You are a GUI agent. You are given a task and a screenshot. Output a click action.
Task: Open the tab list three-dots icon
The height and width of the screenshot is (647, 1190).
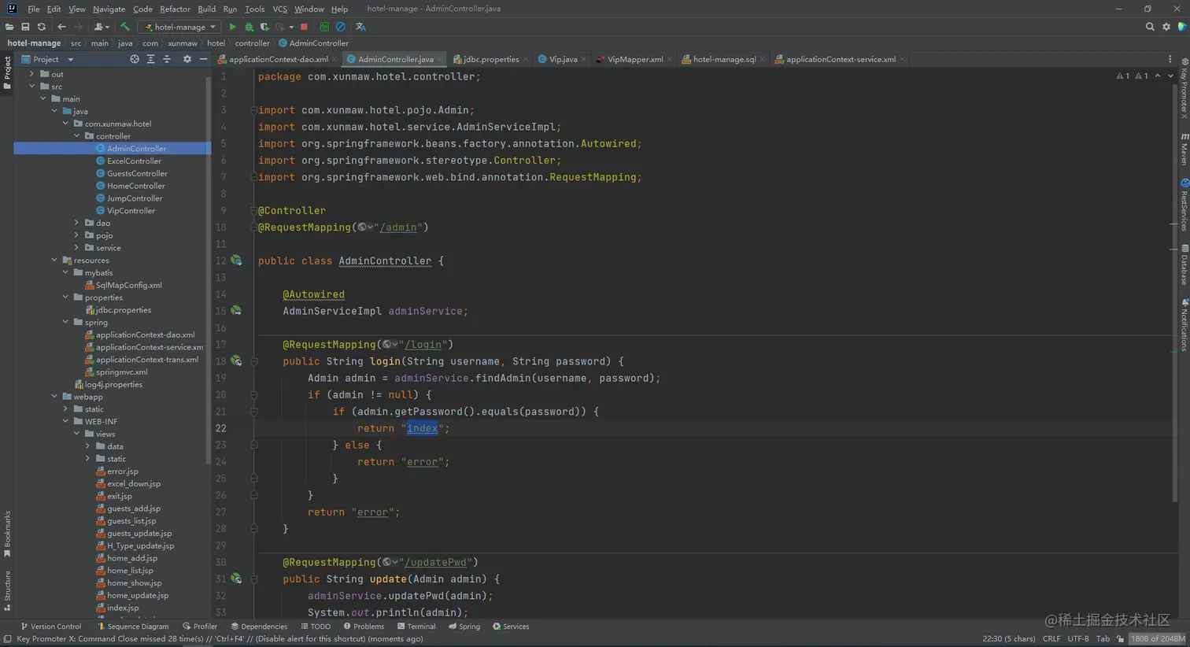[x=1170, y=59]
